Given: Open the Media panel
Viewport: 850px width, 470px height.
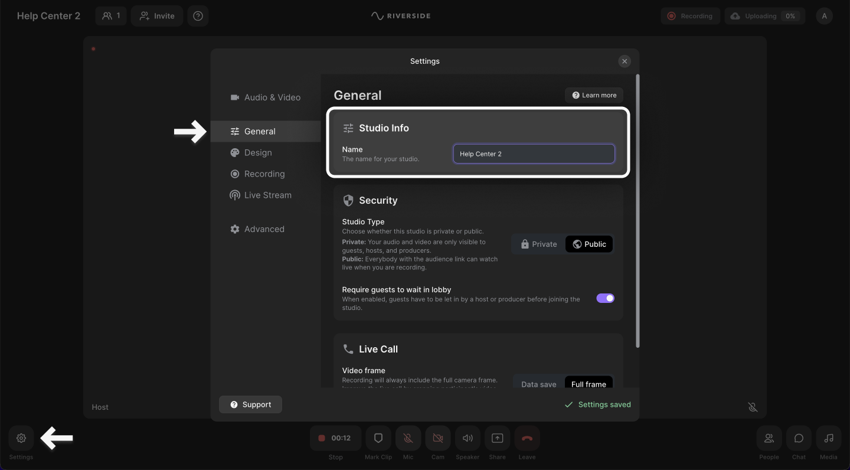Looking at the screenshot, I should pyautogui.click(x=829, y=438).
